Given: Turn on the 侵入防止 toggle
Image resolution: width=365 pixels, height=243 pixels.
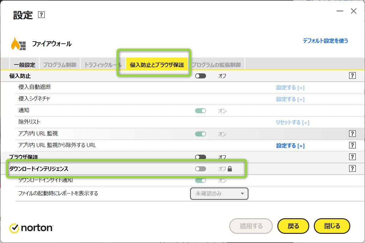Looking at the screenshot, I should tap(201, 76).
